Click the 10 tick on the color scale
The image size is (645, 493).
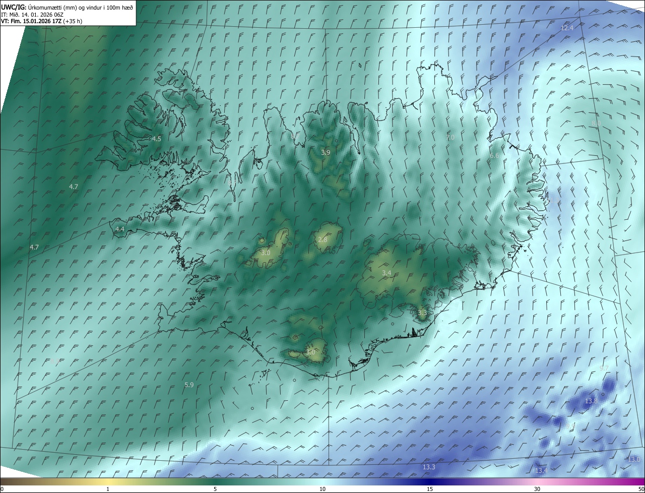click(x=322, y=489)
